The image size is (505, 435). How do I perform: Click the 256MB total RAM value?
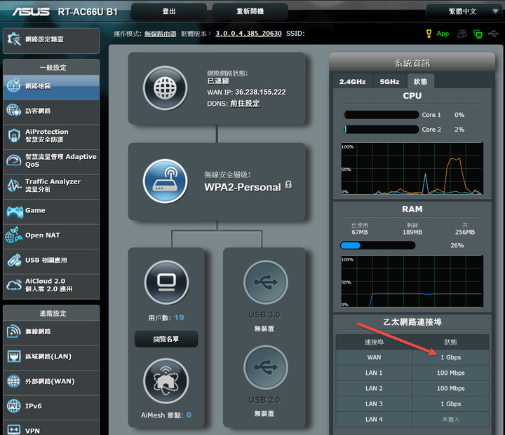point(465,232)
